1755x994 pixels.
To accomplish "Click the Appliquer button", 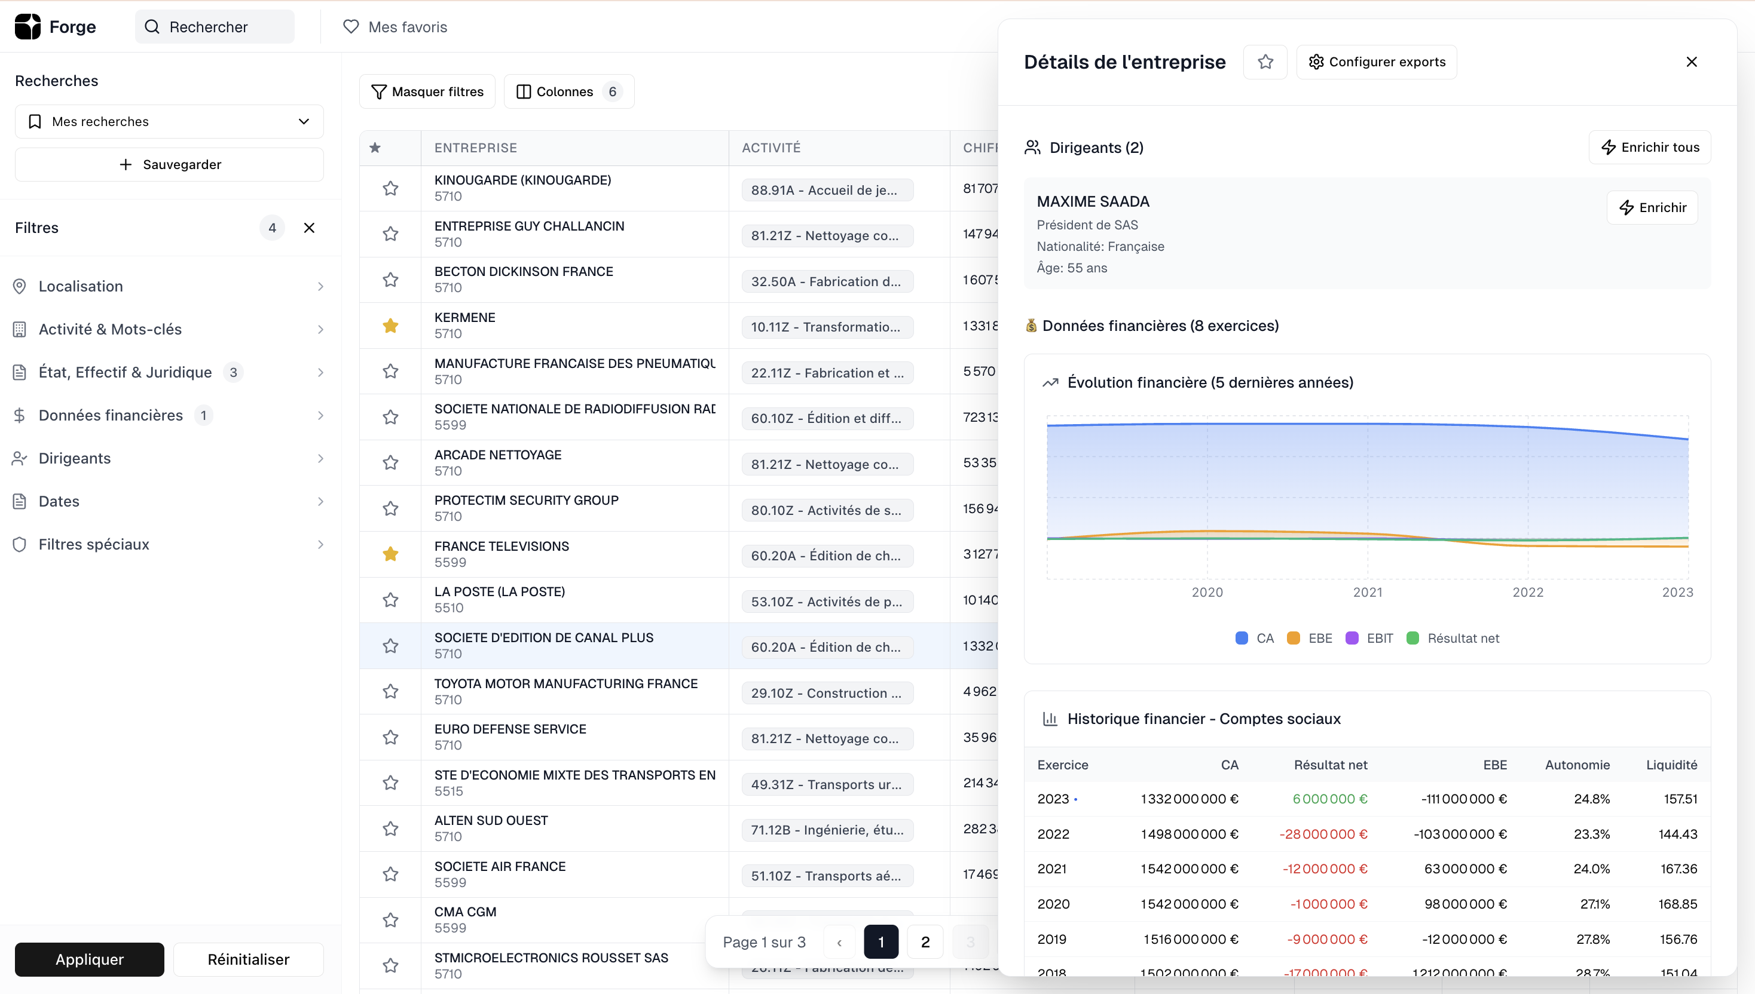I will 88,959.
